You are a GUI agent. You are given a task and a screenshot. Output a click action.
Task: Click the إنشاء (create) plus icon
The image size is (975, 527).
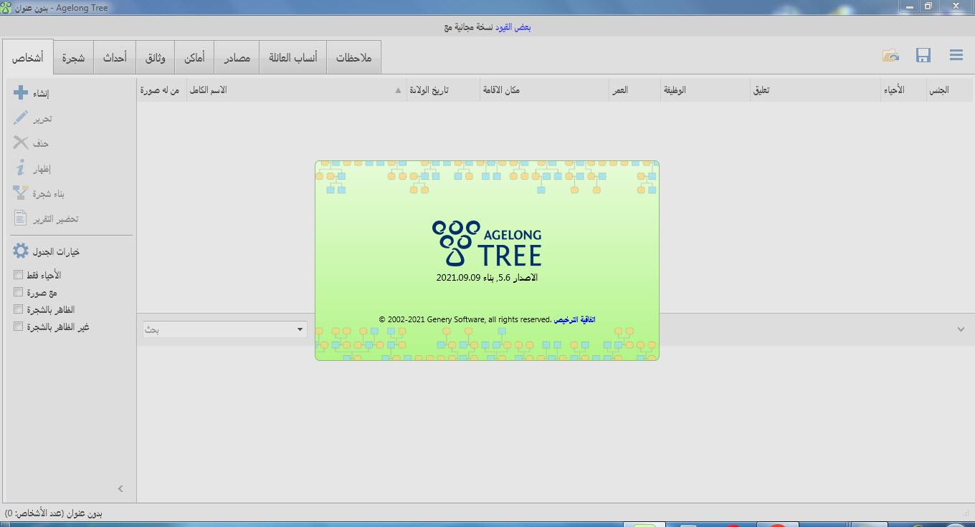coord(21,93)
